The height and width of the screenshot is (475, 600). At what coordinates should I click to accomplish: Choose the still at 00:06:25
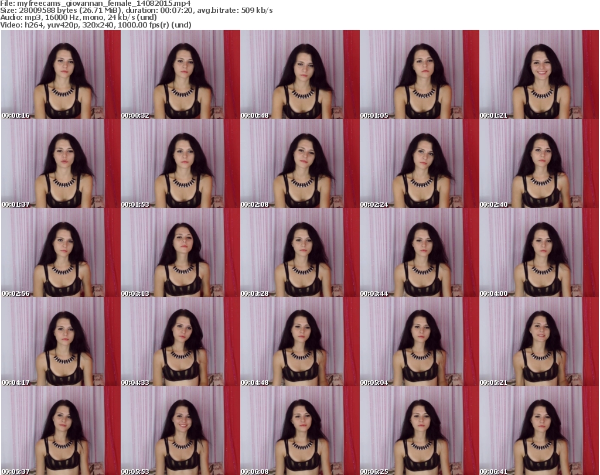(420, 430)
